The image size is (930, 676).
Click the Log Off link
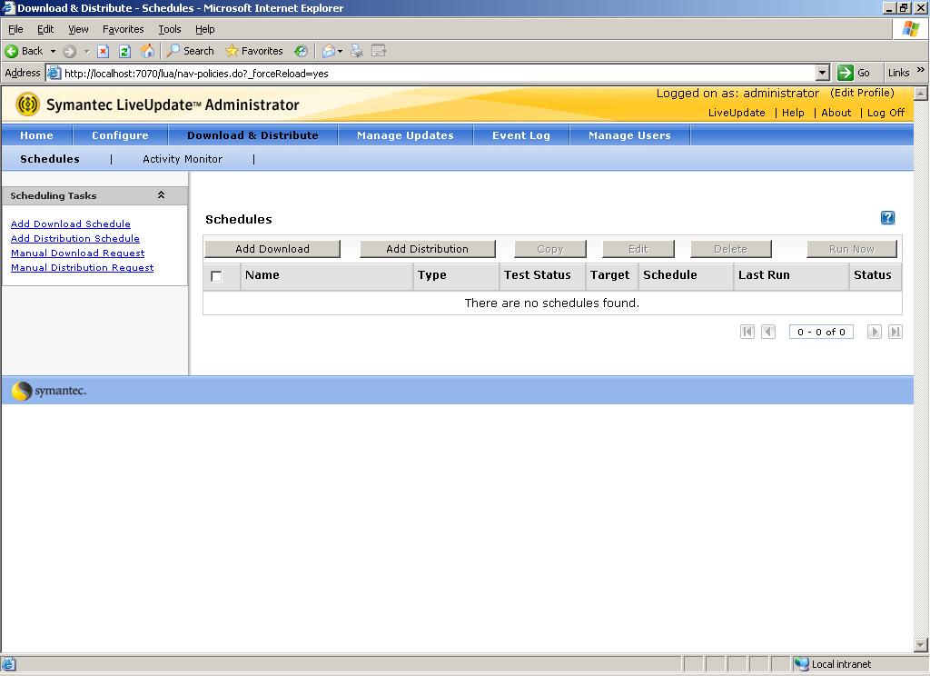point(886,113)
